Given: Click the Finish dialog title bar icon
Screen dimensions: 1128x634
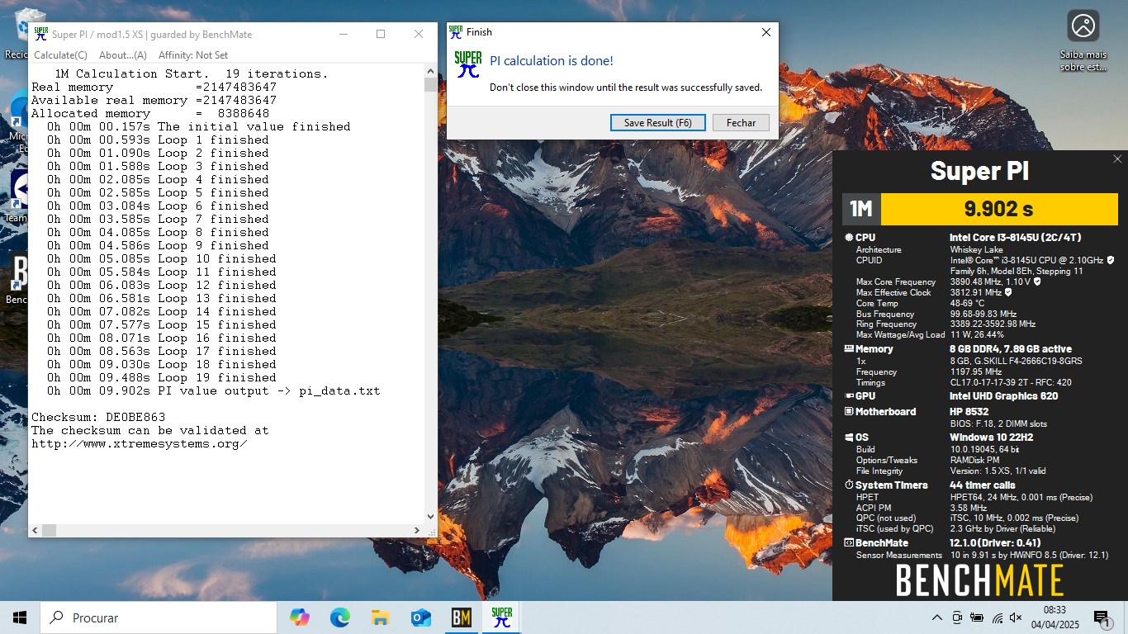Looking at the screenshot, I should click(456, 32).
